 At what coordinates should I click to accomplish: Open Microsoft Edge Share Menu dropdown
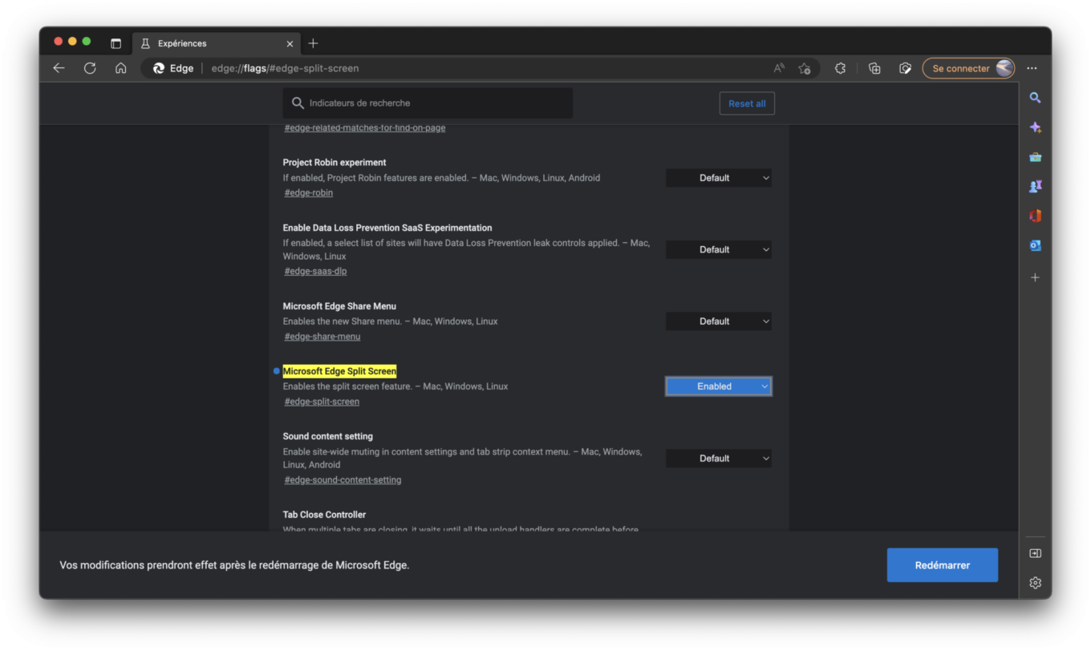tap(718, 321)
